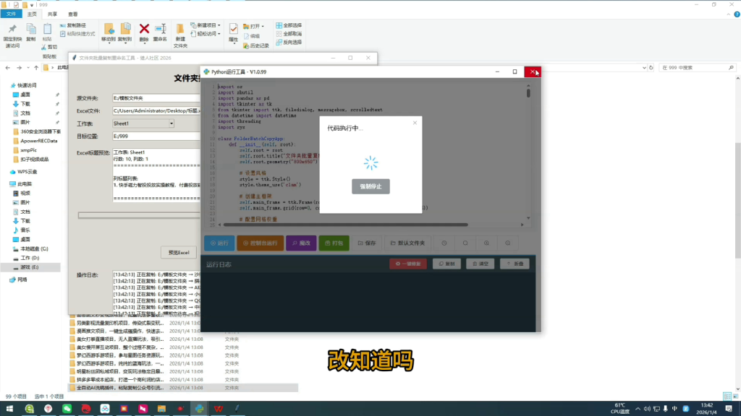Click the orange 控制台运行 button
Screen dimensions: 741x416
pyautogui.click(x=261, y=243)
